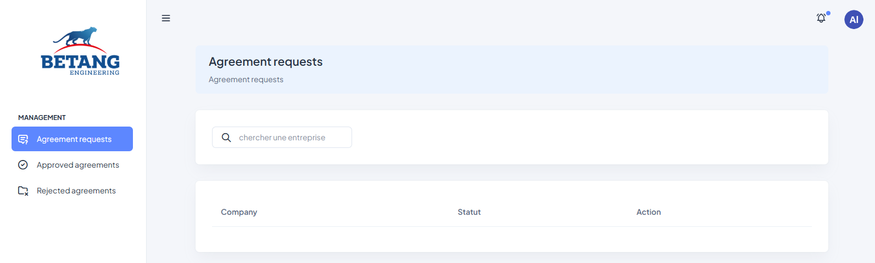Click the Agreement requests breadcrumb text

(246, 79)
